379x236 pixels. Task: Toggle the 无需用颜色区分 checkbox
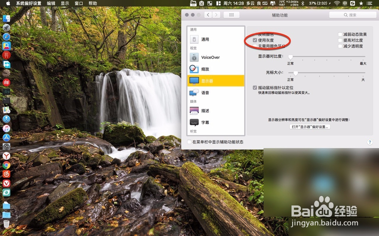point(255,46)
